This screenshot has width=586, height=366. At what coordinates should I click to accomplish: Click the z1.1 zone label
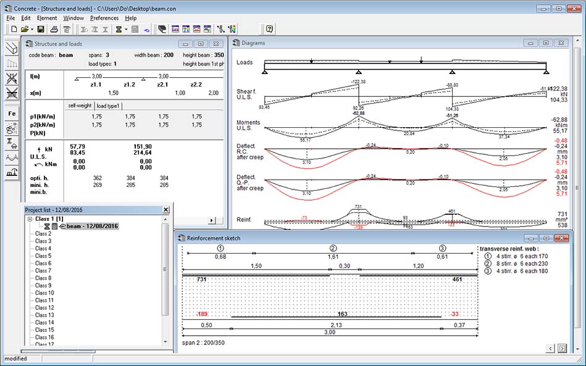(96, 85)
